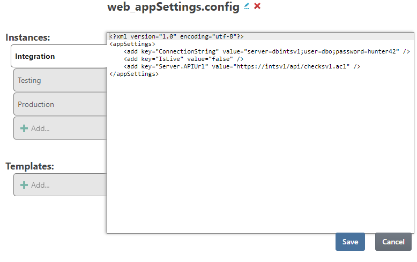Click the pencil edit icon beside the filename
This screenshot has width=417, height=262.
coord(247,6)
